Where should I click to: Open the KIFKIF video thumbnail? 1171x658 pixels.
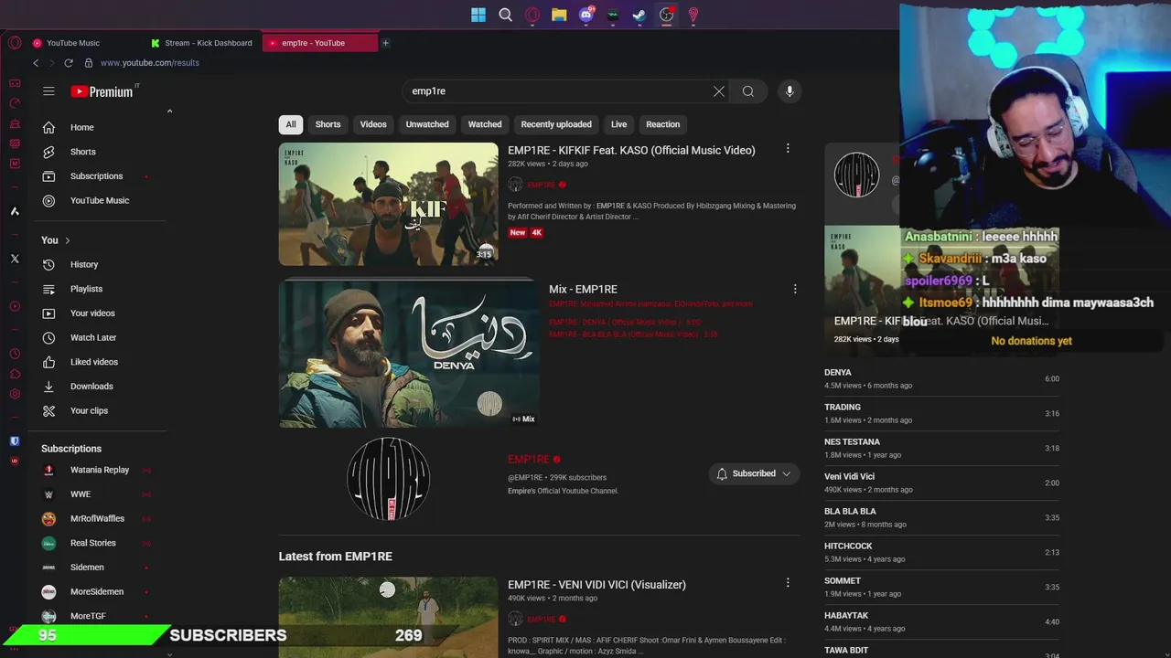click(x=389, y=204)
